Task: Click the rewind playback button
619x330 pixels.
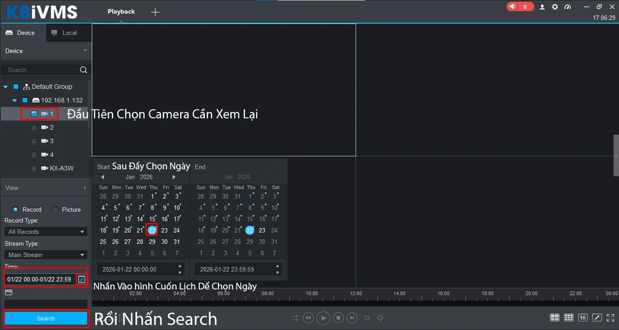Action: 308,318
